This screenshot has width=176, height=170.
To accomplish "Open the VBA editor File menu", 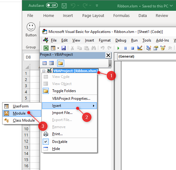I will pos(54,40).
